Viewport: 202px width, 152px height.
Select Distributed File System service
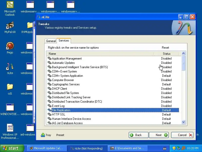pos(65,93)
